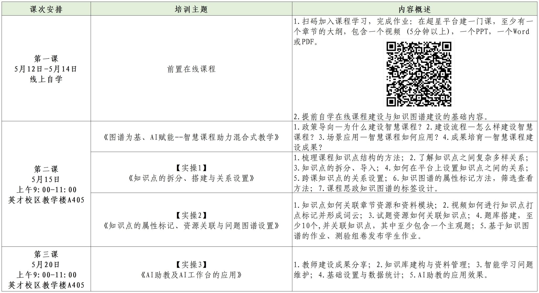Click the line 1.教师建设成果分享

[413, 264]
